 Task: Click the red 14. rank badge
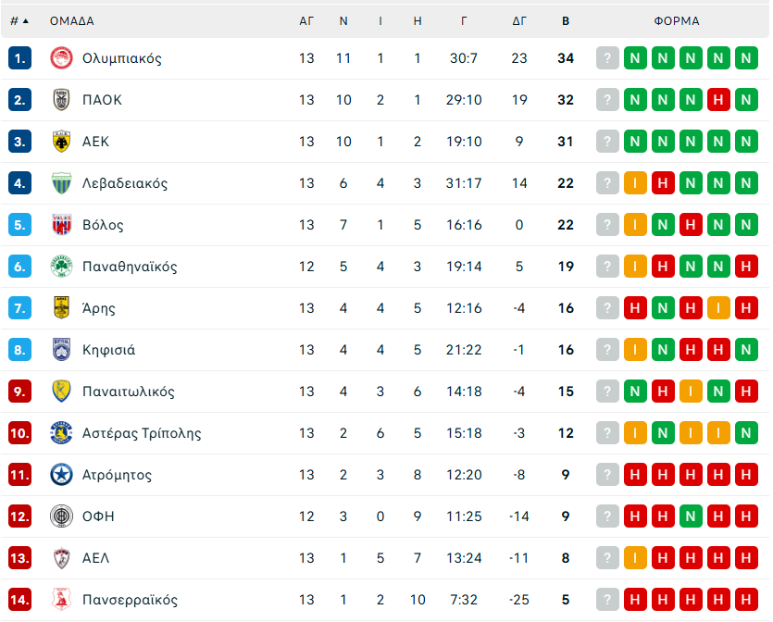[20, 600]
